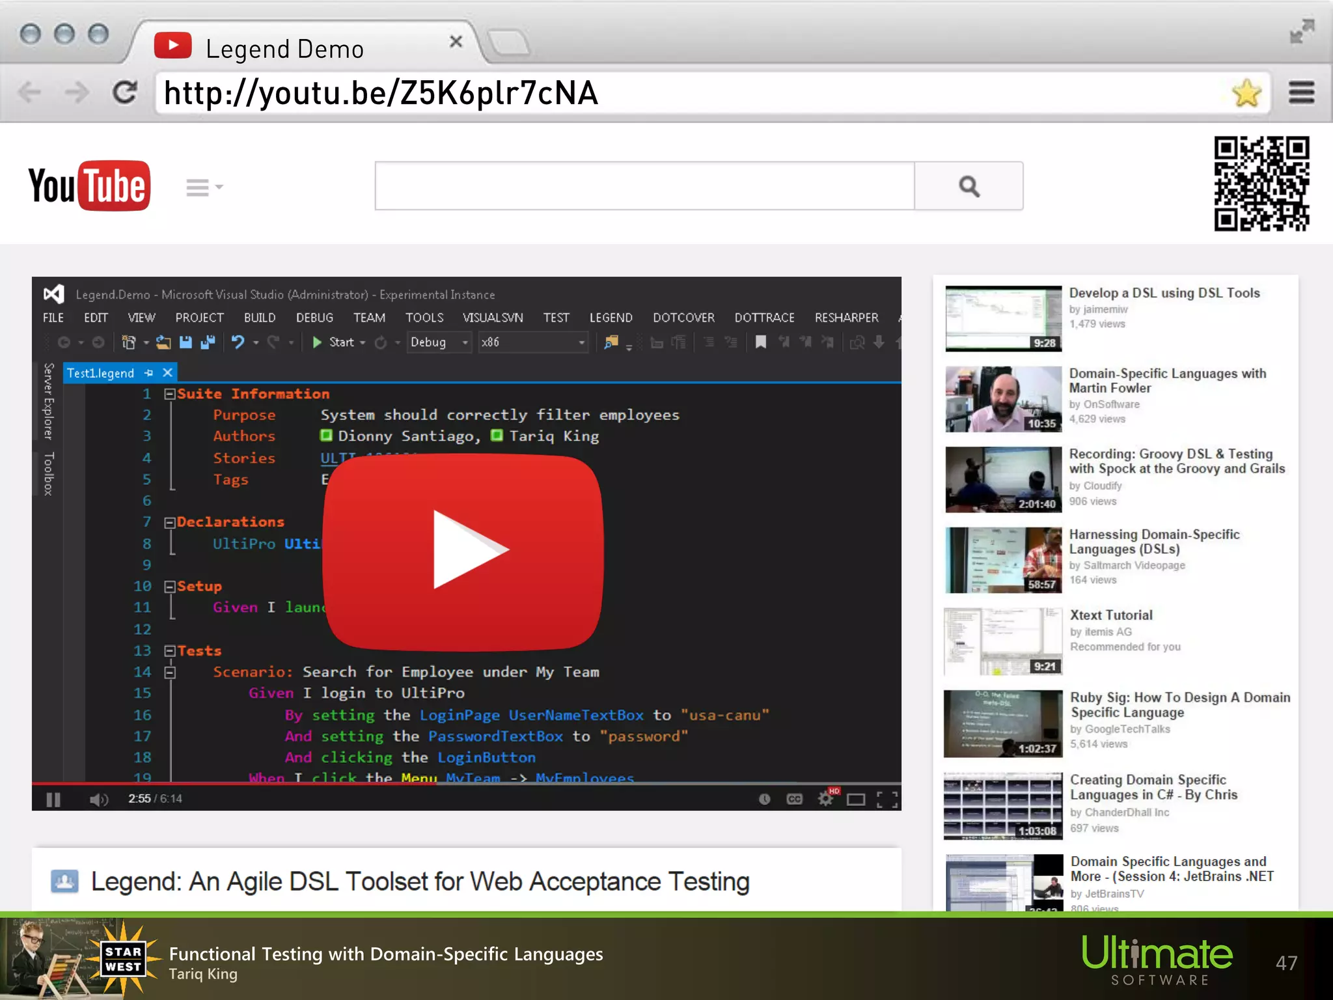
Task: Click the Visual Studio logo icon
Action: click(x=53, y=294)
